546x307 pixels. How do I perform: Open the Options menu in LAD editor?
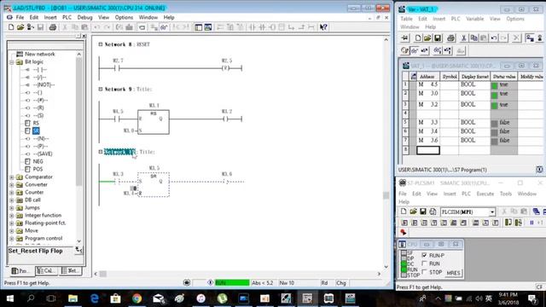(x=124, y=17)
